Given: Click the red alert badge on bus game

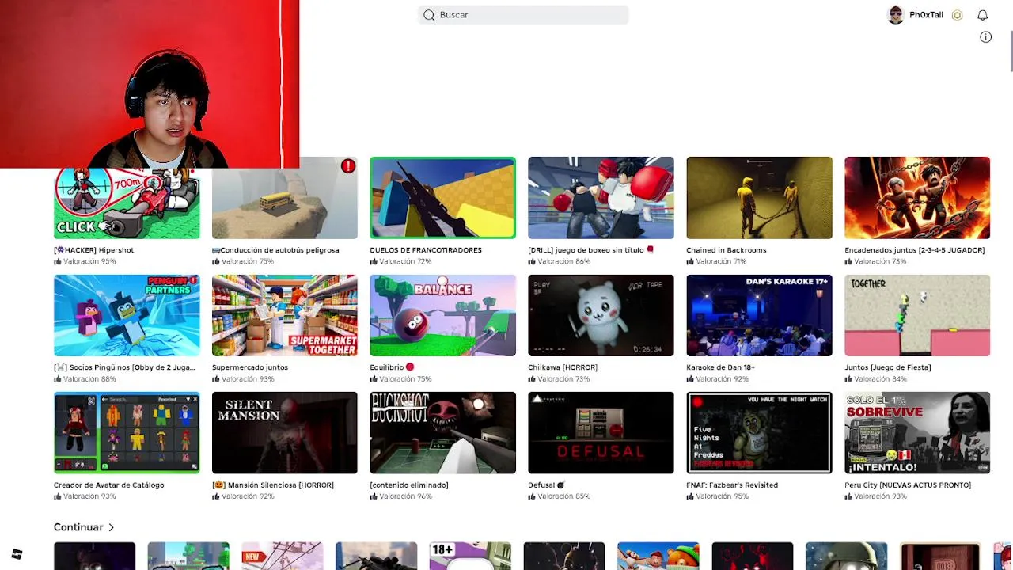Looking at the screenshot, I should tap(347, 166).
